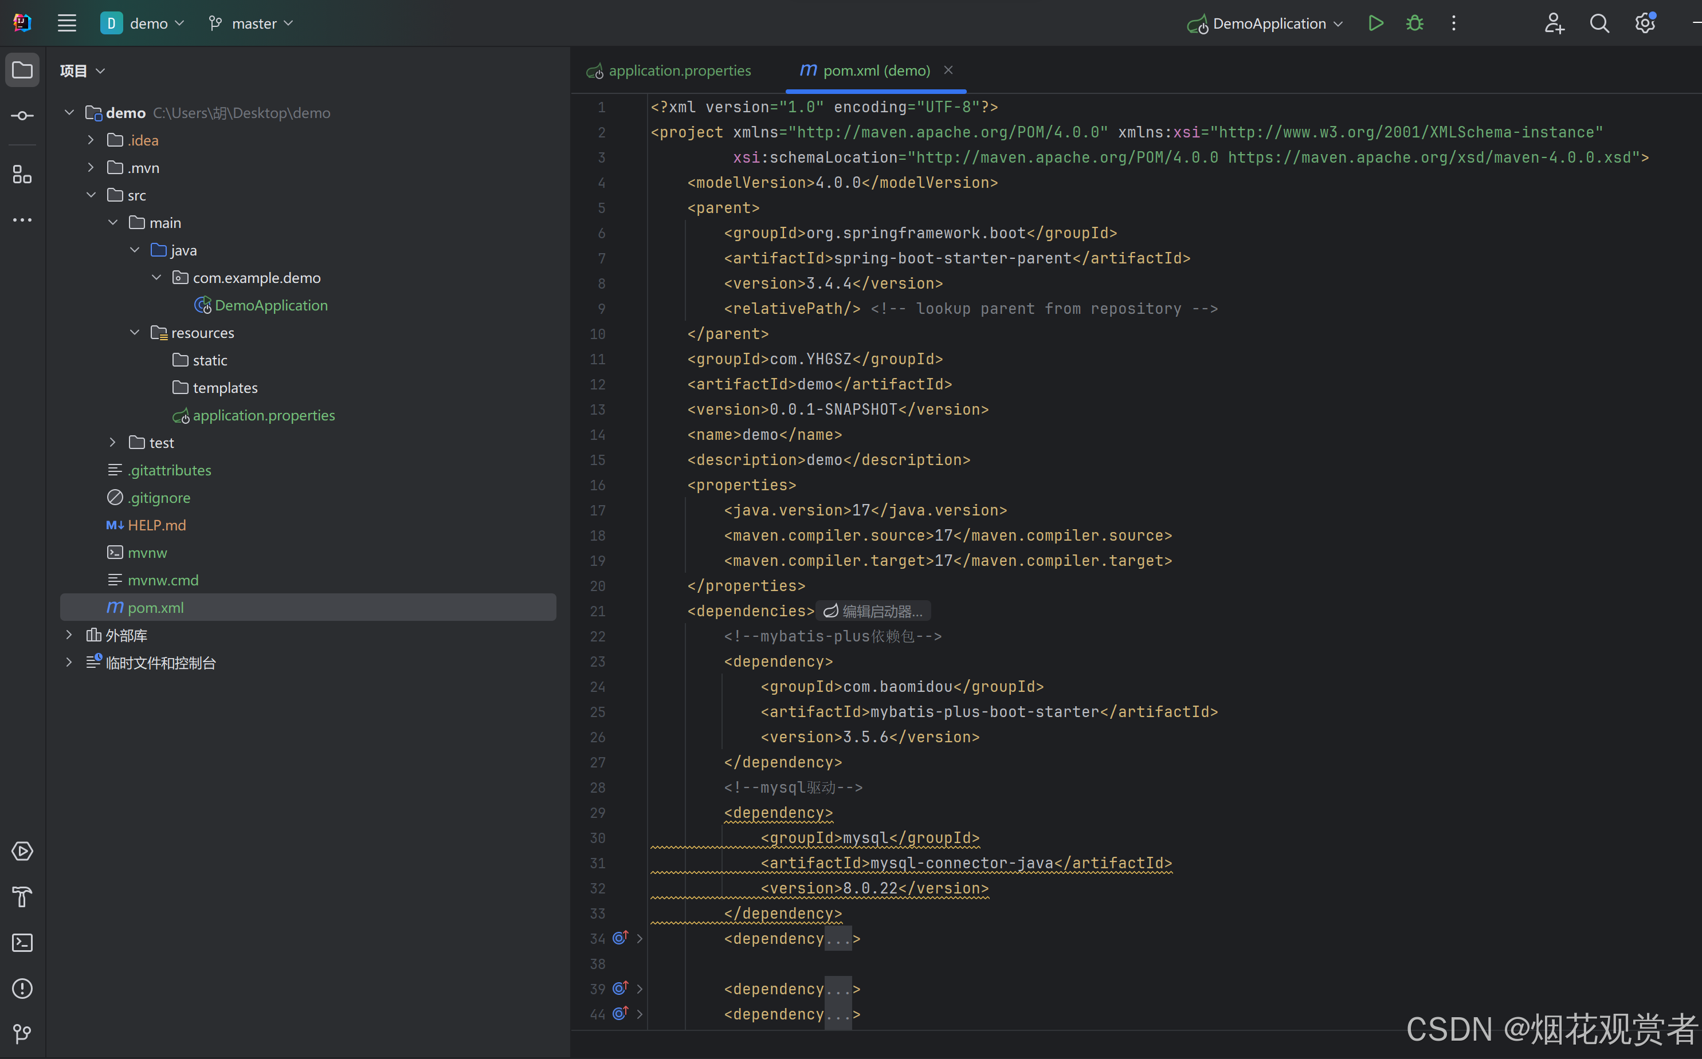Open Search Everywhere with the magnifier icon

pos(1599,22)
